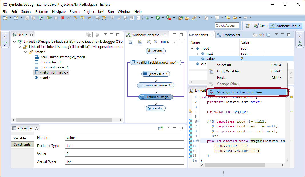The image size is (305, 177).
Task: Click the Last Edit Location arrow icon
Action: point(228,18)
